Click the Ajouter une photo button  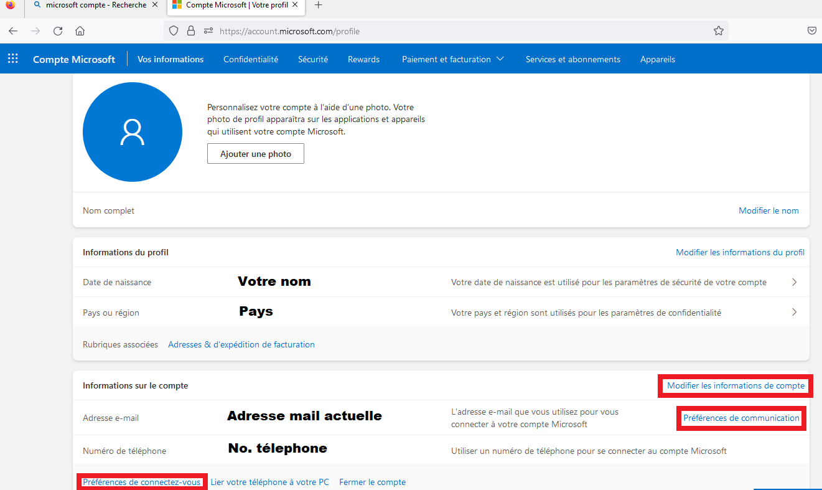point(256,154)
